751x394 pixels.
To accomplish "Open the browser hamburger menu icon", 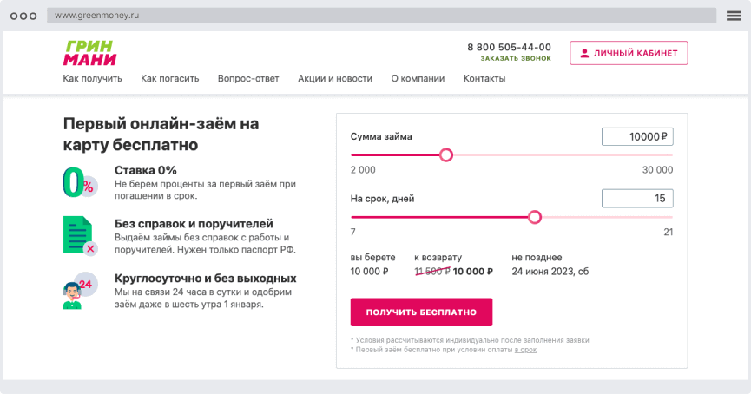I will click(x=734, y=16).
